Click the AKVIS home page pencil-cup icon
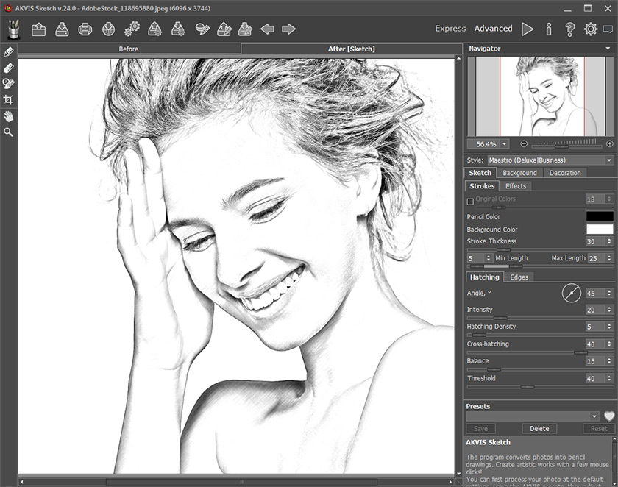This screenshot has width=618, height=487. [x=14, y=29]
